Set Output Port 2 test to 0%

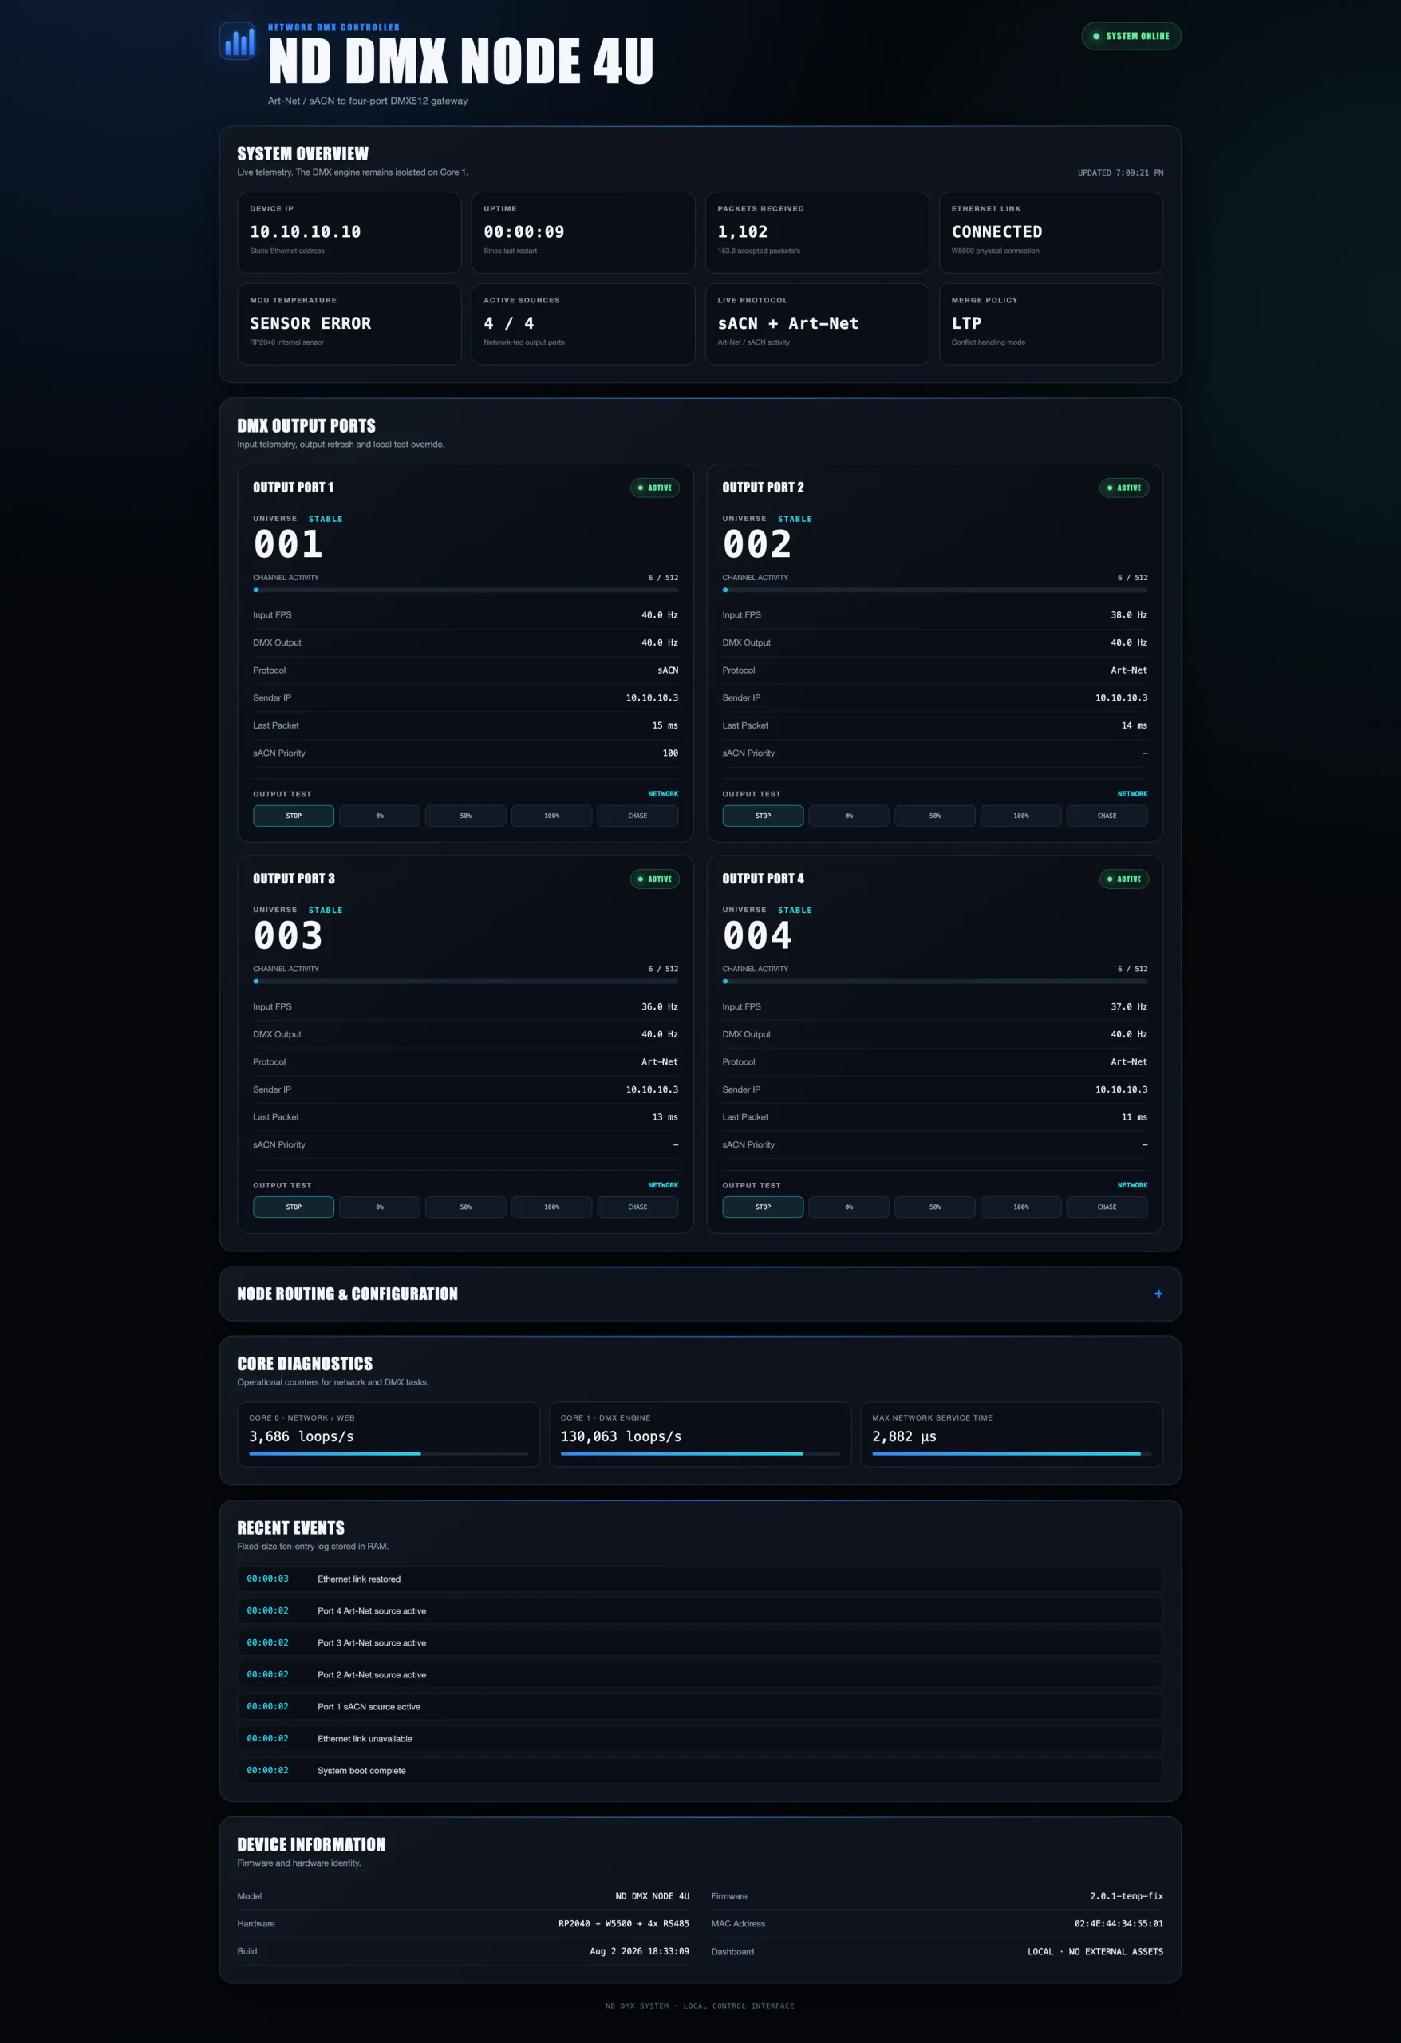[849, 816]
